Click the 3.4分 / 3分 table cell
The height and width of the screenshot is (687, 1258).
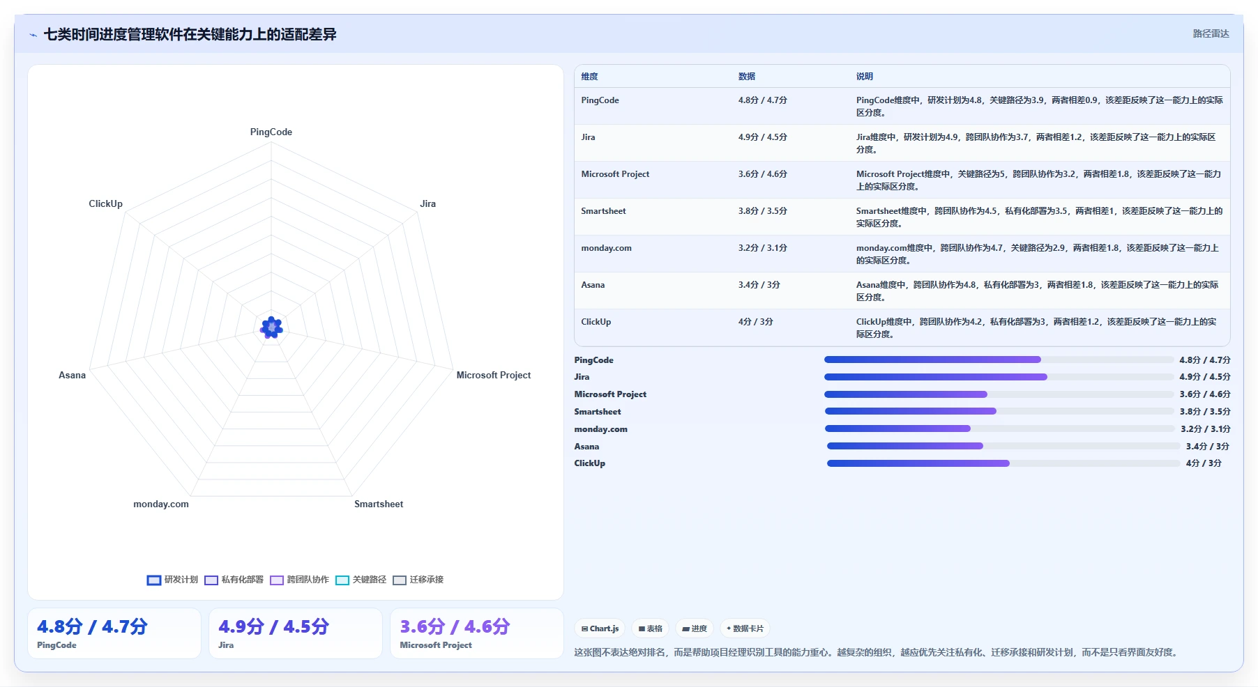coord(759,285)
